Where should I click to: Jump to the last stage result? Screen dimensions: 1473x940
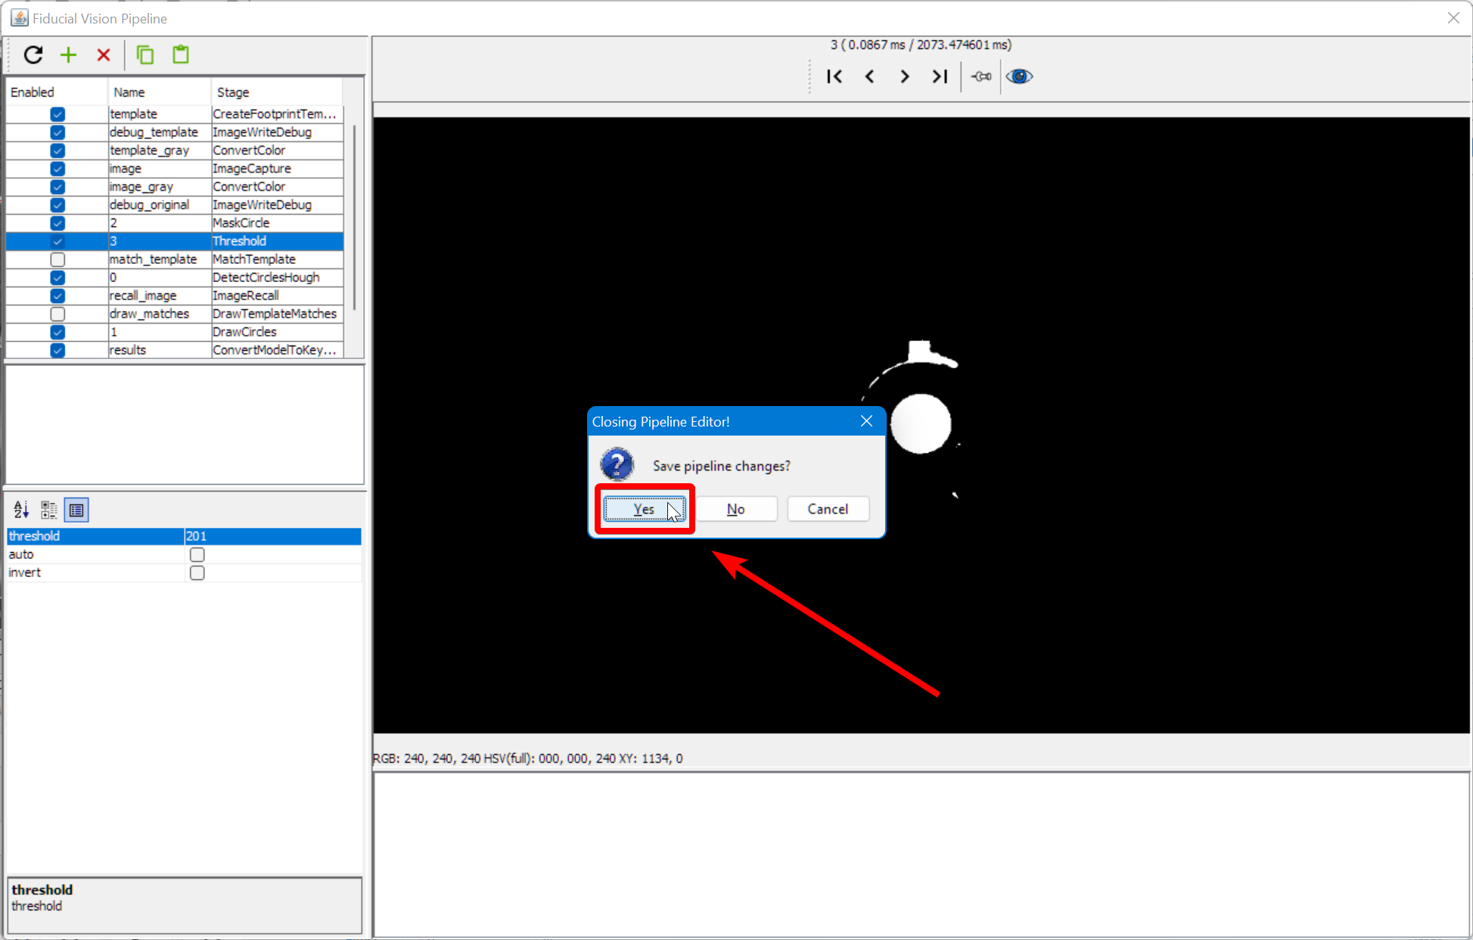[940, 76]
